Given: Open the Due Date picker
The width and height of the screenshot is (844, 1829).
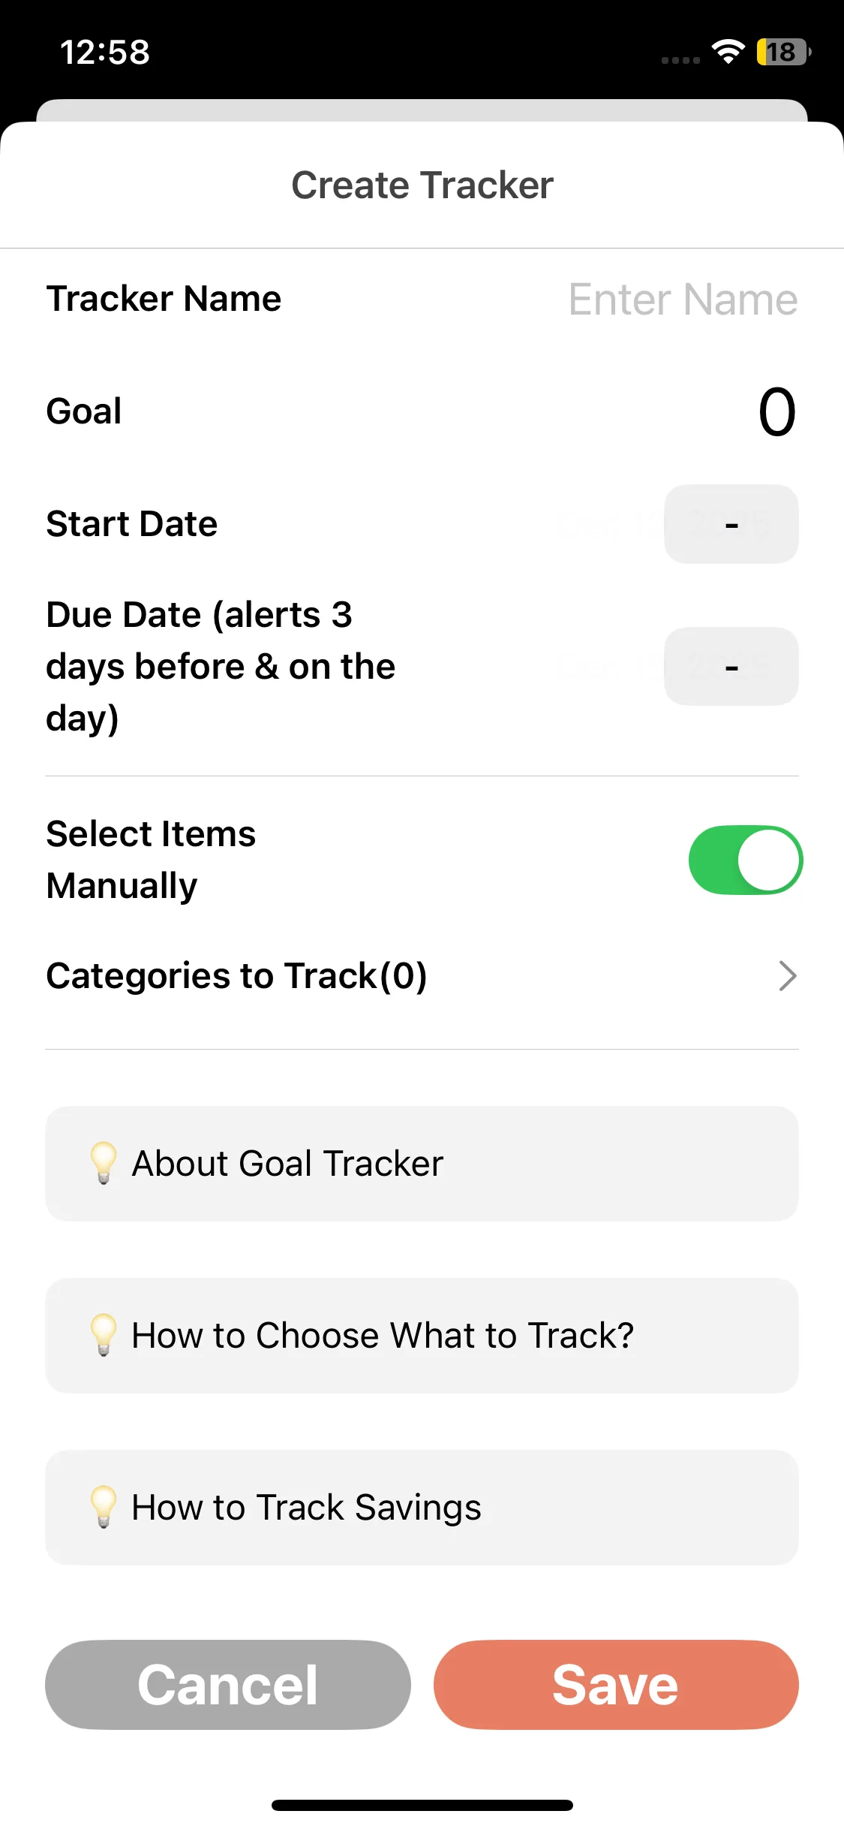Looking at the screenshot, I should 731,667.
